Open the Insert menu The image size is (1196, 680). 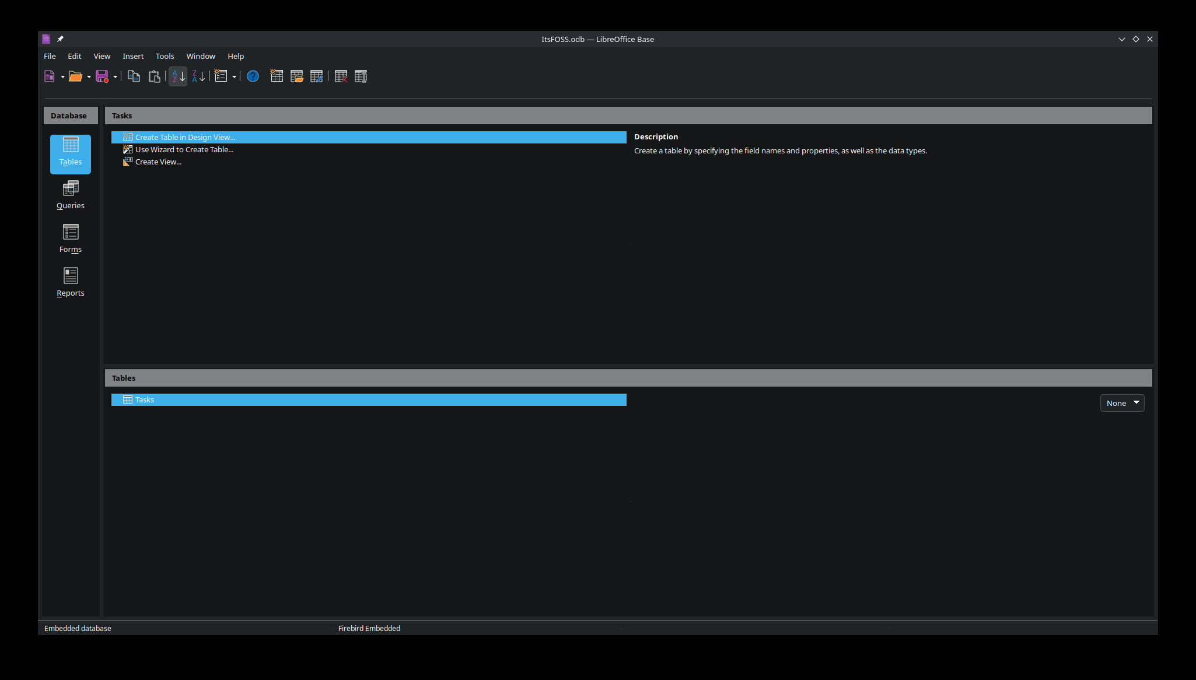[x=133, y=56]
